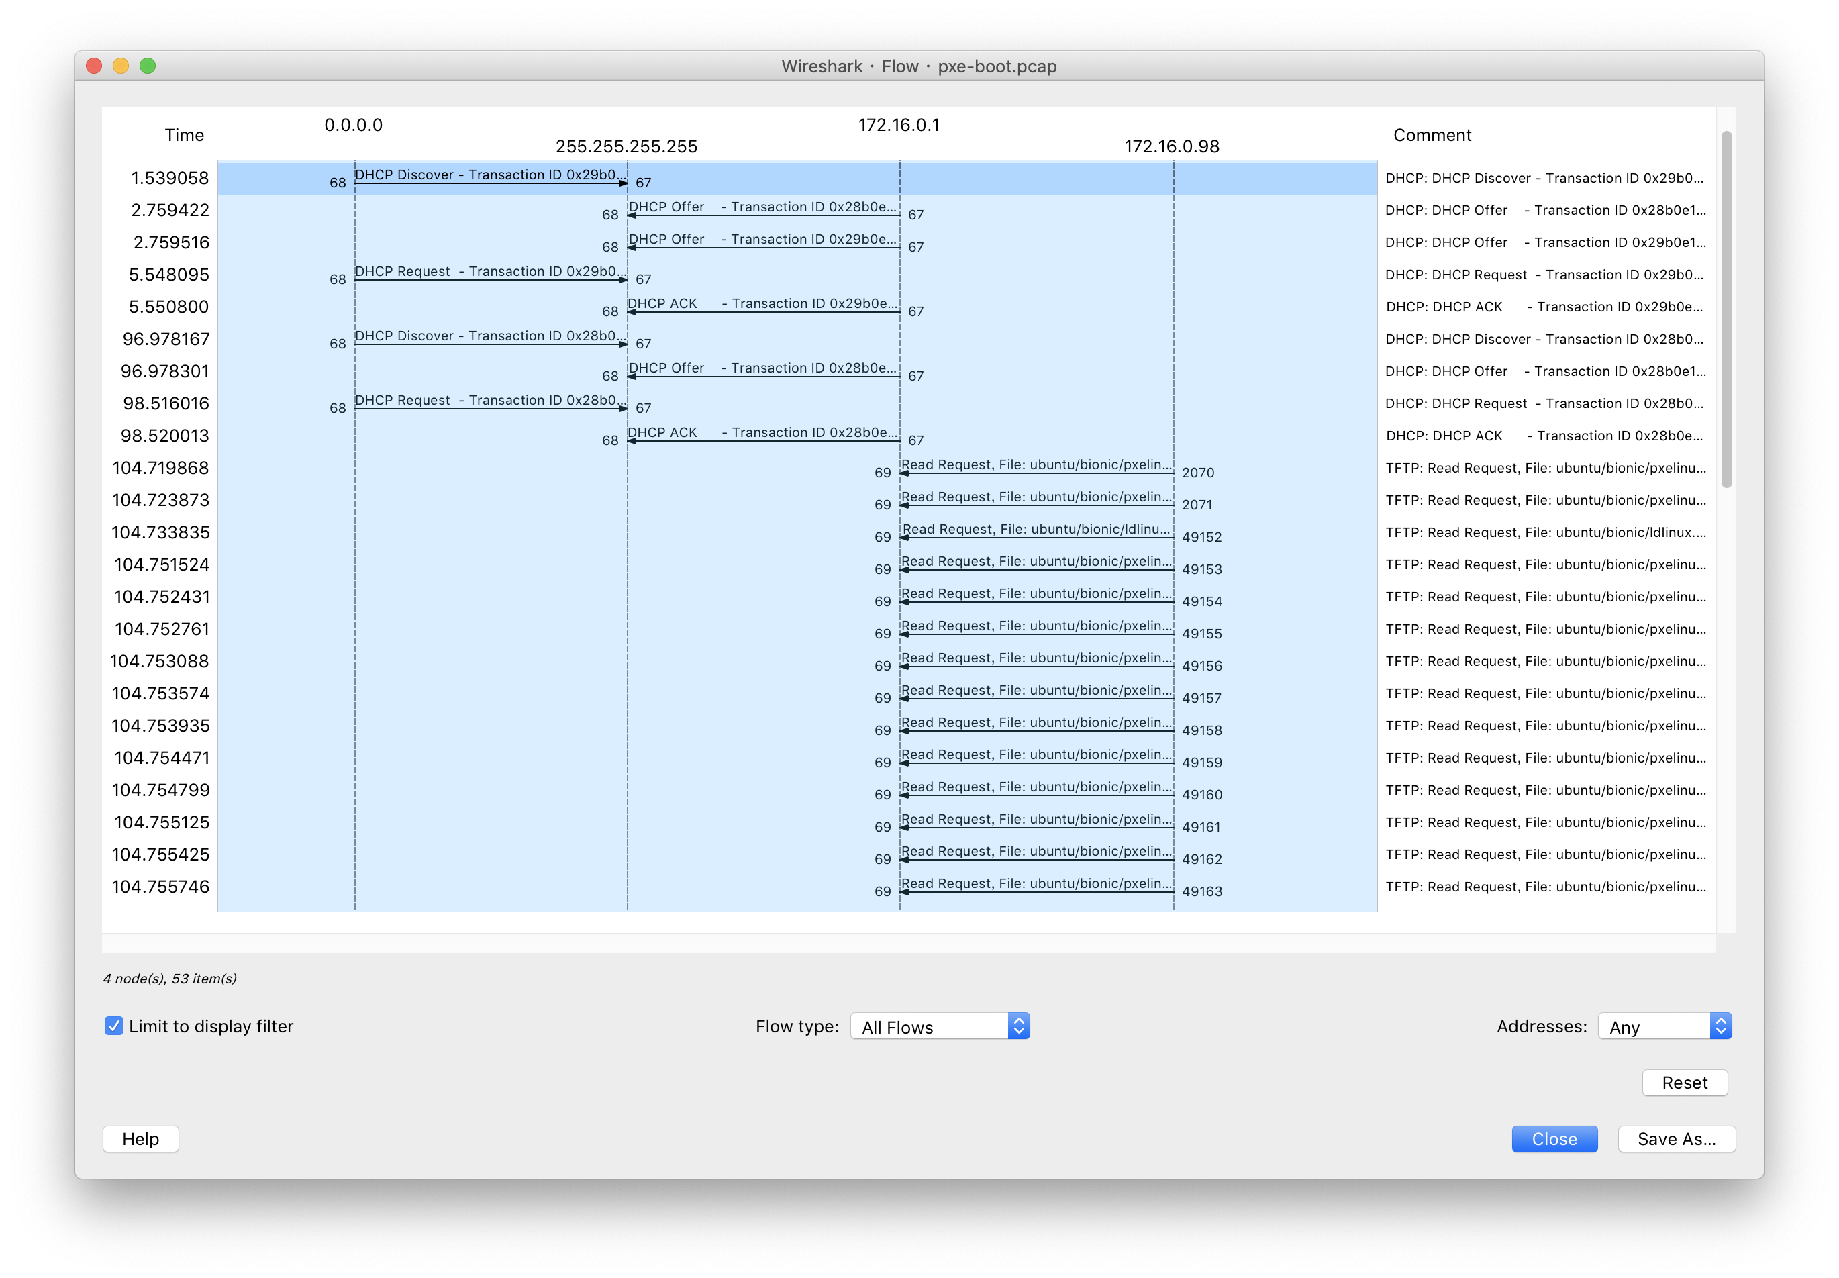Click the TFTP Read Request at 104.719868
The width and height of the screenshot is (1839, 1278).
click(1036, 469)
